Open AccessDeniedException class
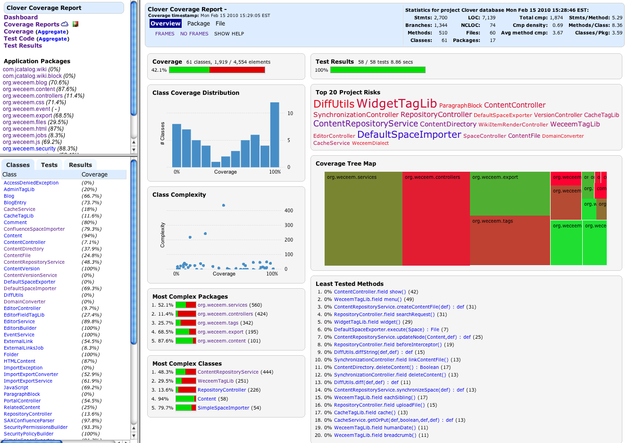 [x=31, y=183]
